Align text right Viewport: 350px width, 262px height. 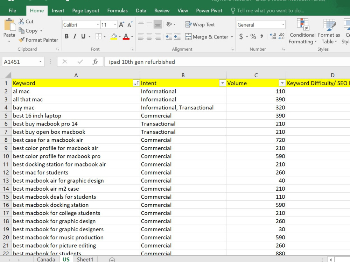158,36
